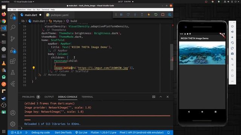
Task: Open the Explorer view in the activity bar
Action: pyautogui.click(x=13, y=16)
